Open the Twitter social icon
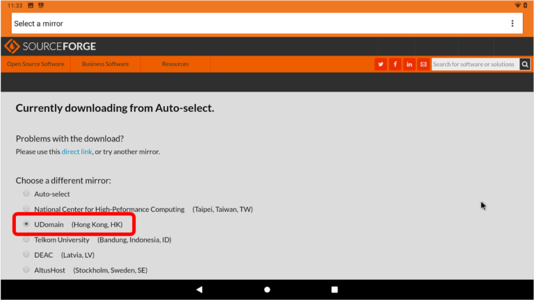 [x=380, y=65]
